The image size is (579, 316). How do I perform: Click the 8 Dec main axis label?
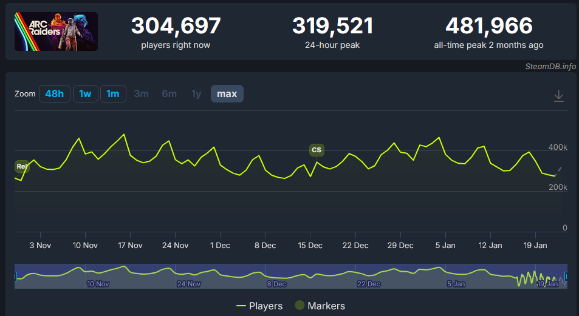point(265,245)
